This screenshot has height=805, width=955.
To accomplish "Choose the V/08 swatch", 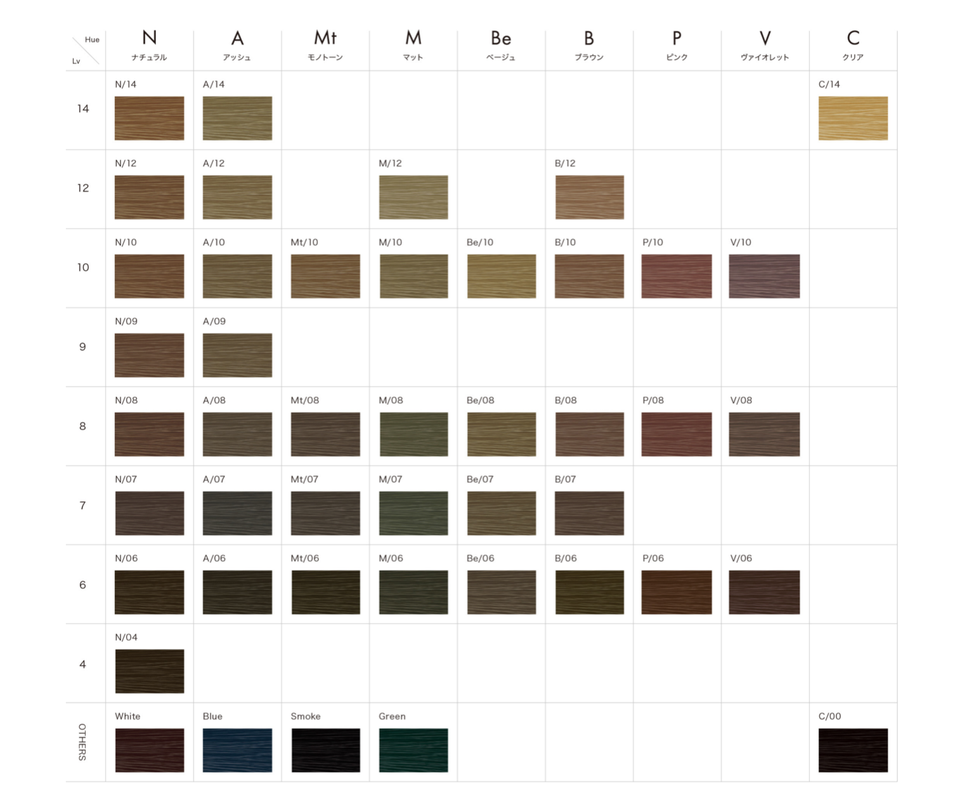I will (x=764, y=434).
